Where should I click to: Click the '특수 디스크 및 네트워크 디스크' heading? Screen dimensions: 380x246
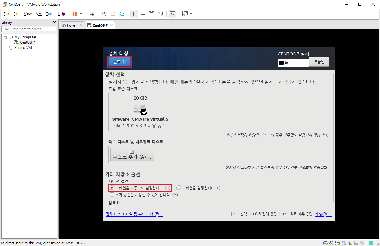click(136, 142)
